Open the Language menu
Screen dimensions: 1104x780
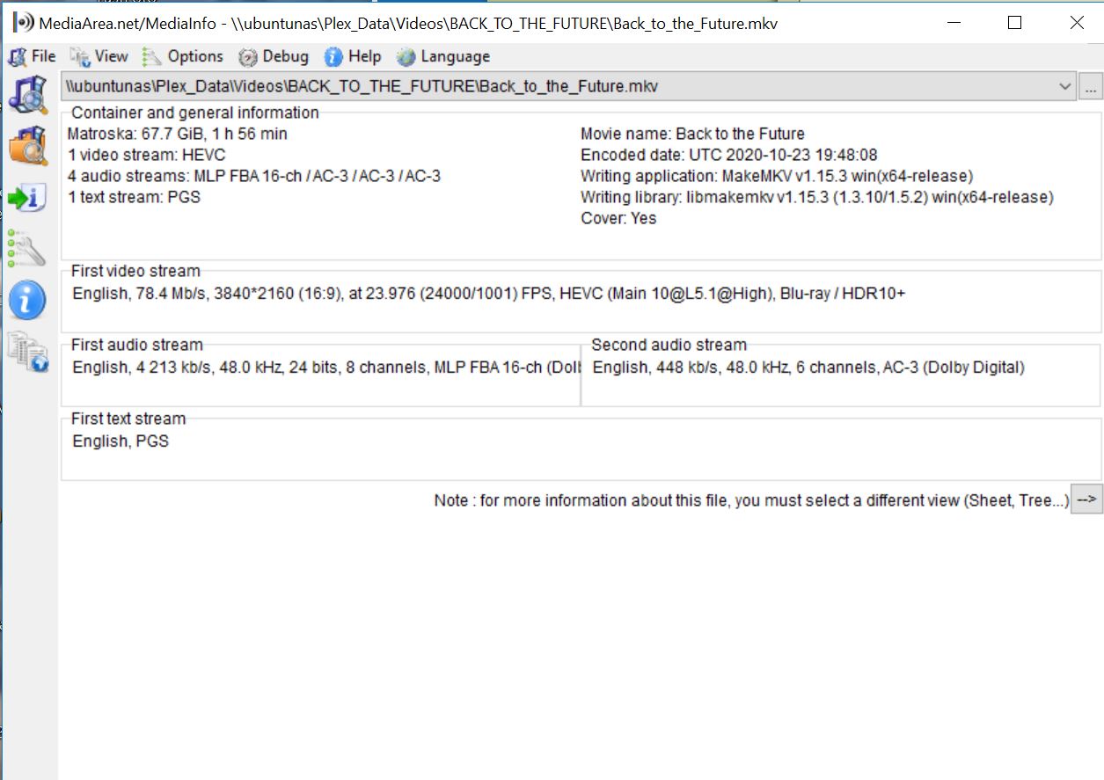tap(443, 56)
